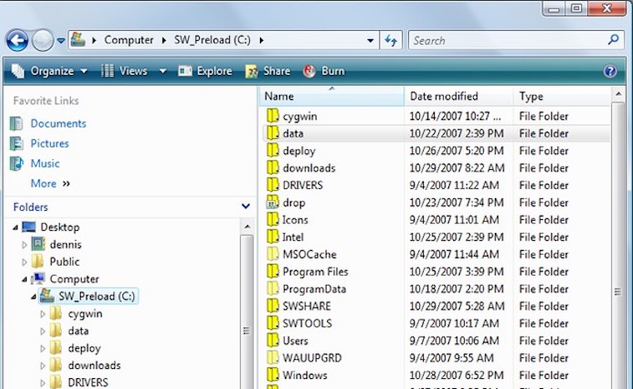
Task: Select the cygwin folder icon in file list
Action: 272,116
